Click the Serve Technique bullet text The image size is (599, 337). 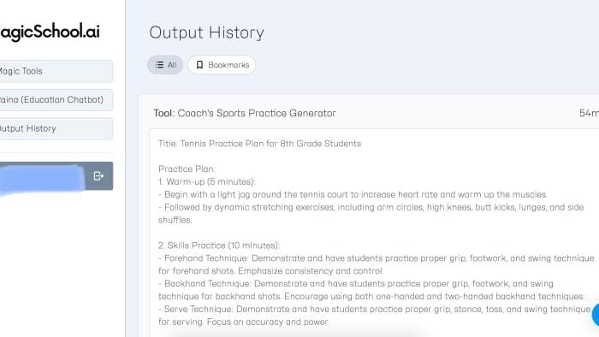(x=375, y=316)
